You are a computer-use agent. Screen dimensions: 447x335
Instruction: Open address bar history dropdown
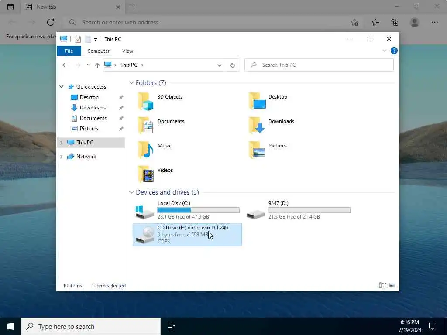pyautogui.click(x=220, y=65)
